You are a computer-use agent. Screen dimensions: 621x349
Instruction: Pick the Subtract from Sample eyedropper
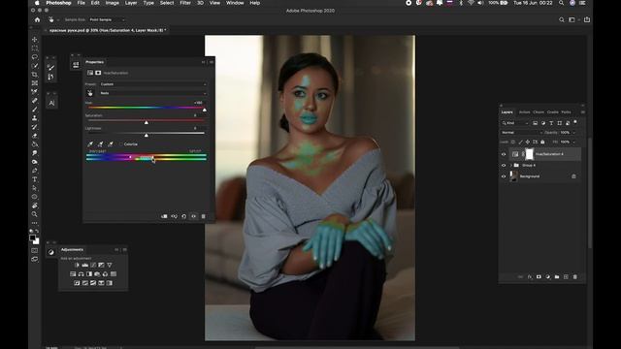point(111,144)
